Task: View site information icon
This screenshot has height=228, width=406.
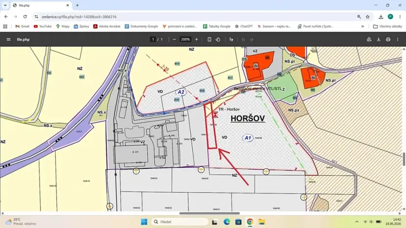Action: (x=36, y=17)
